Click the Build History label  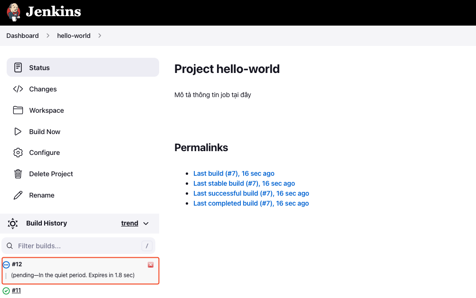click(47, 223)
